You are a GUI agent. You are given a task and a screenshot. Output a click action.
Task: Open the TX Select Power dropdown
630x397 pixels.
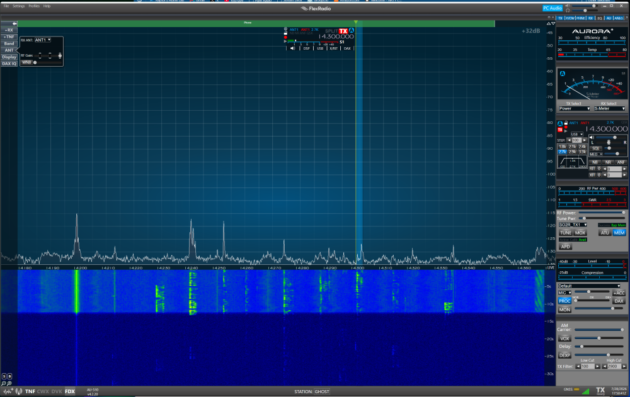tap(575, 108)
